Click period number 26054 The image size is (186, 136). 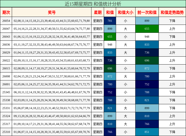click(x=6, y=21)
